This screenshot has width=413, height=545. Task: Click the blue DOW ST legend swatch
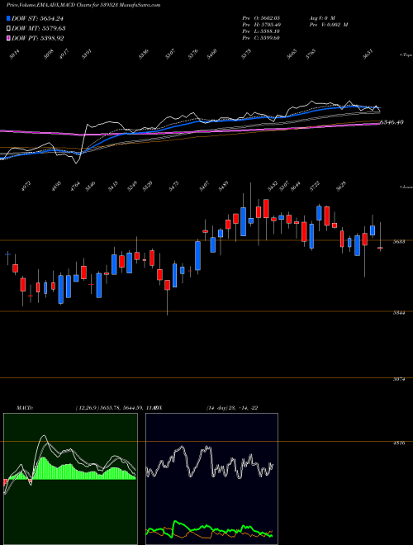(x=8, y=18)
